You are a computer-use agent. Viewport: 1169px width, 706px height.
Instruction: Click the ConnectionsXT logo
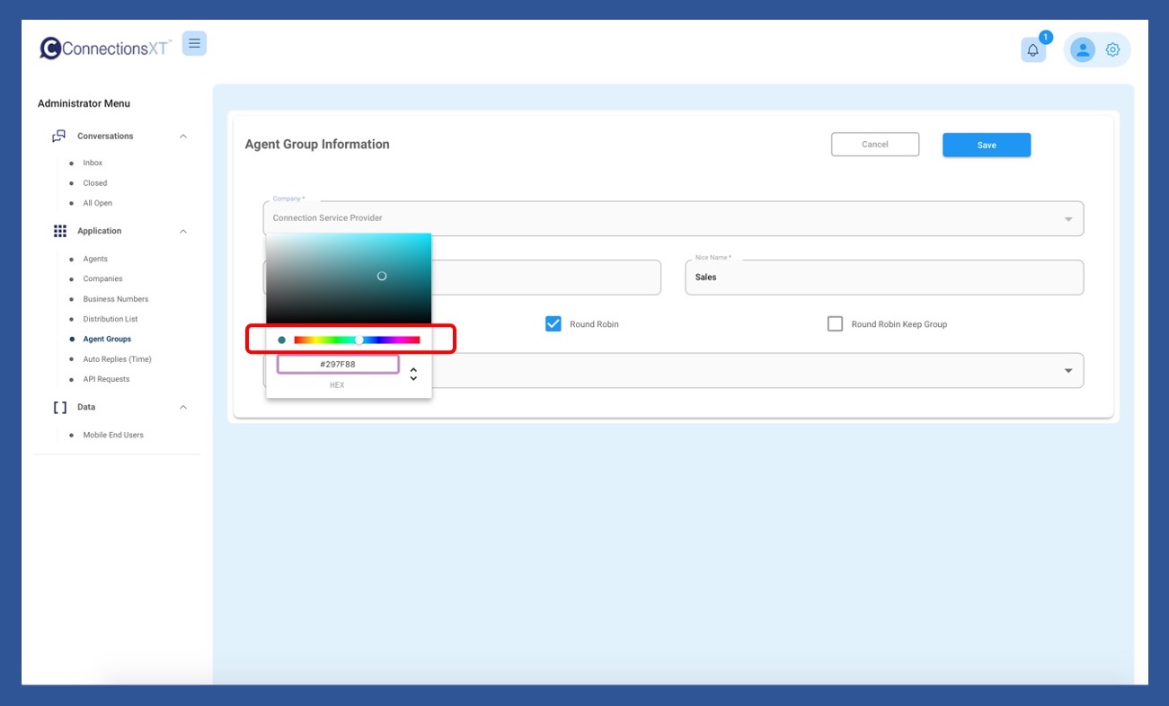point(105,49)
